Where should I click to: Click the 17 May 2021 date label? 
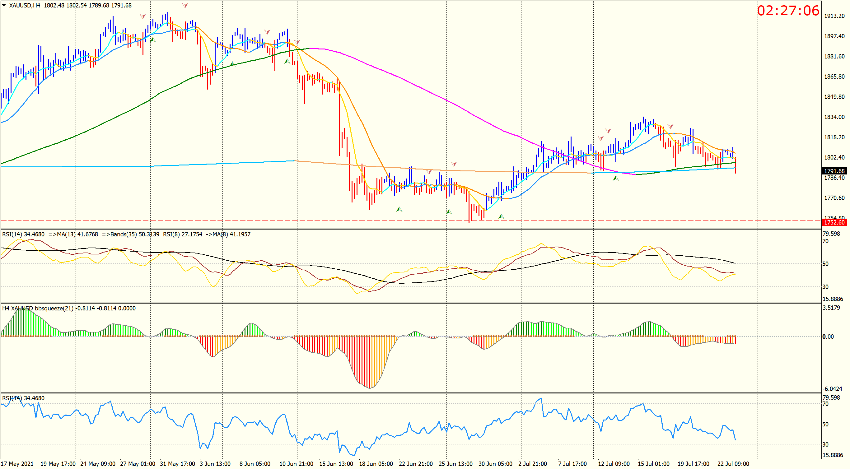pyautogui.click(x=17, y=464)
